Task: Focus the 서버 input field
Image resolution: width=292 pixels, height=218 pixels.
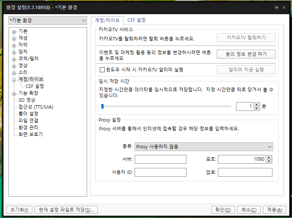Action: (160, 159)
